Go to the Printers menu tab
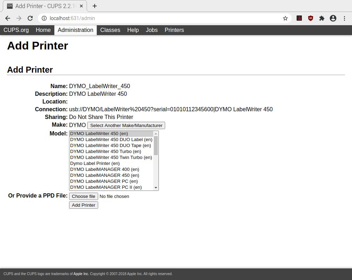Viewport: 352px width, 280px height. point(174,30)
